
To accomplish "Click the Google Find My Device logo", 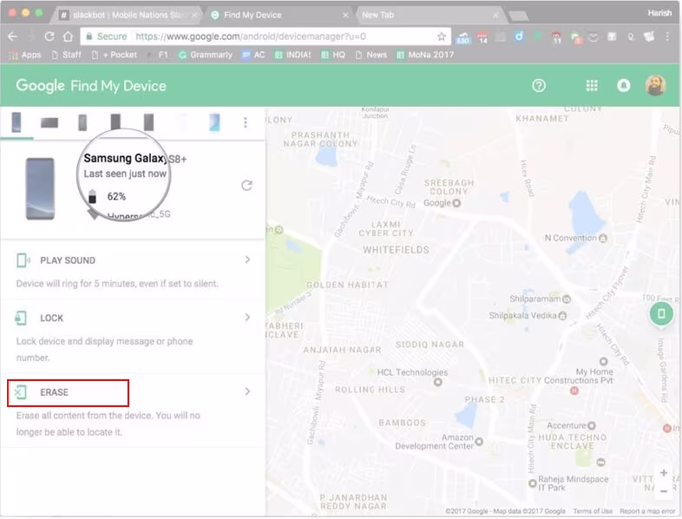I will click(x=91, y=86).
